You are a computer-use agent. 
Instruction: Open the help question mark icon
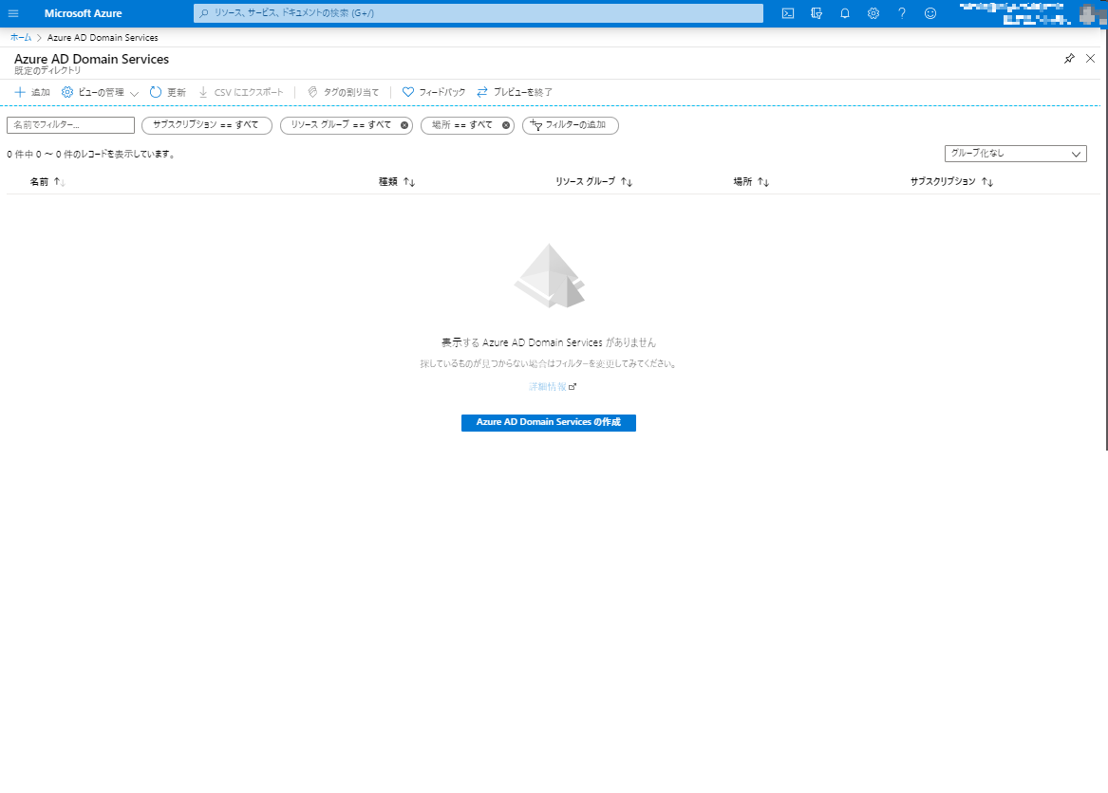coord(902,13)
